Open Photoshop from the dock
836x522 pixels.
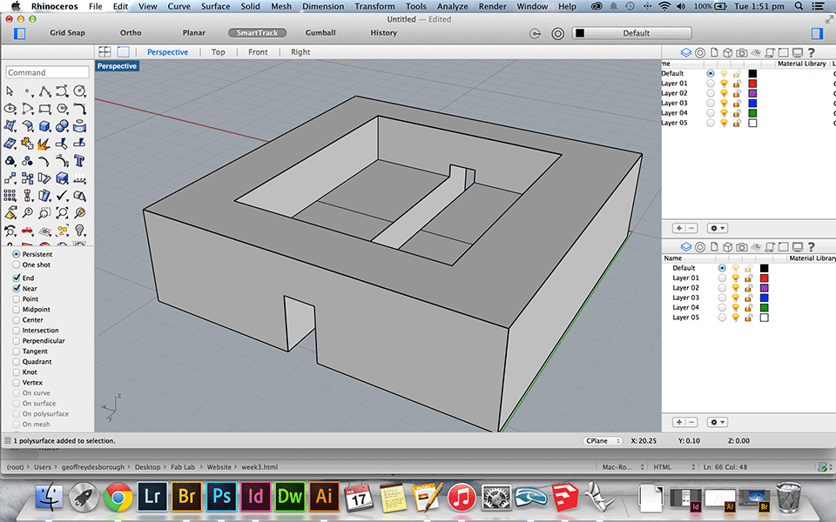click(x=221, y=497)
